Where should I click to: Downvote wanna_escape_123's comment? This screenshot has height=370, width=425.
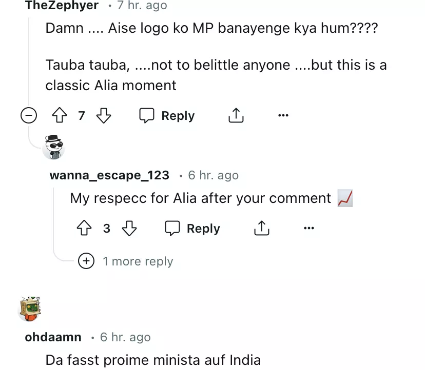coord(129,229)
